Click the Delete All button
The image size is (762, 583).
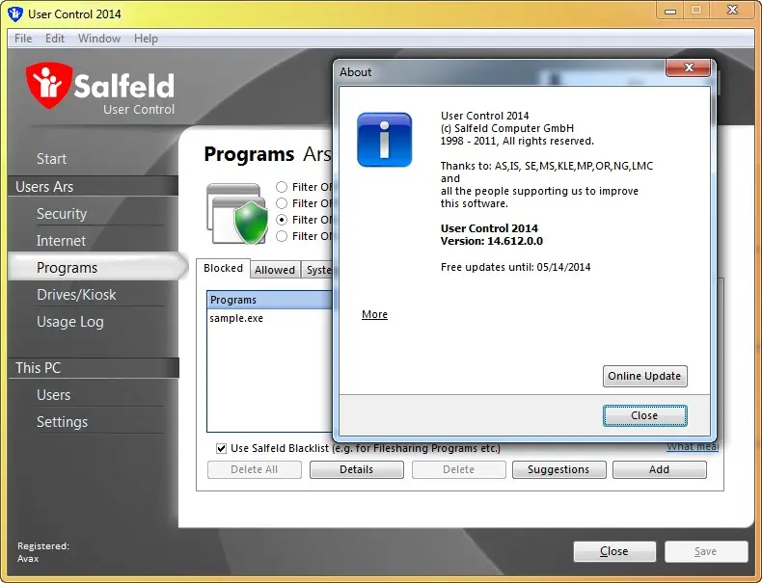coord(255,469)
